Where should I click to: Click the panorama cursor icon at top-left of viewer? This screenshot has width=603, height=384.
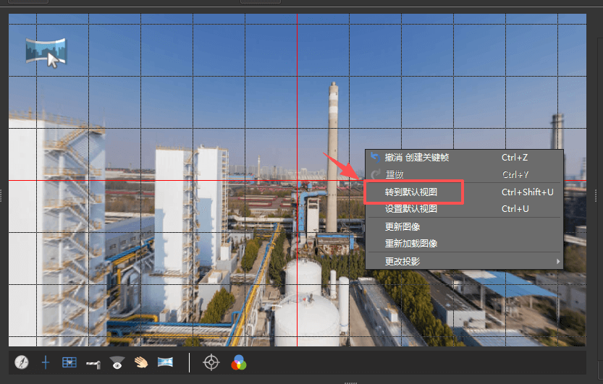[46, 52]
